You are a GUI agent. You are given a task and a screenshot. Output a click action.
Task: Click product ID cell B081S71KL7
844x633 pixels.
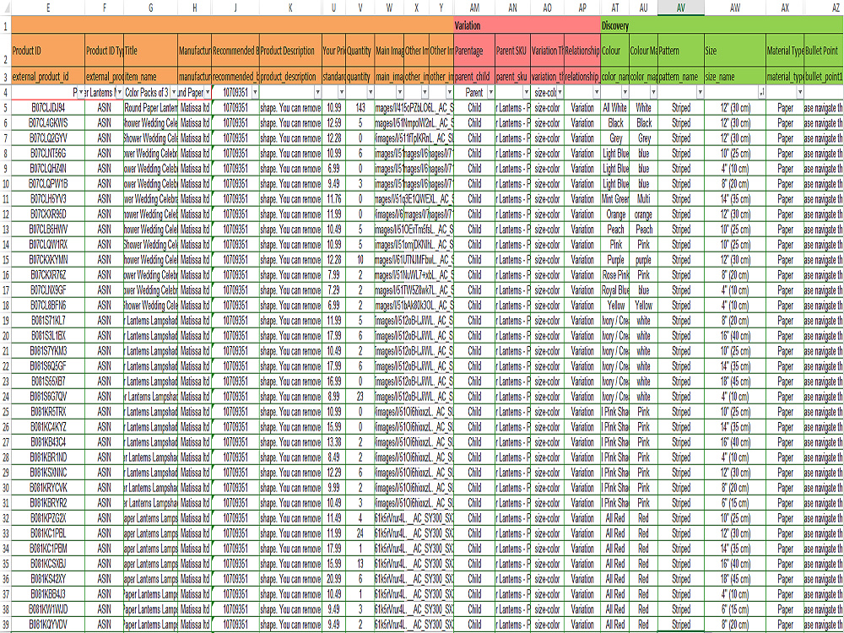click(48, 321)
